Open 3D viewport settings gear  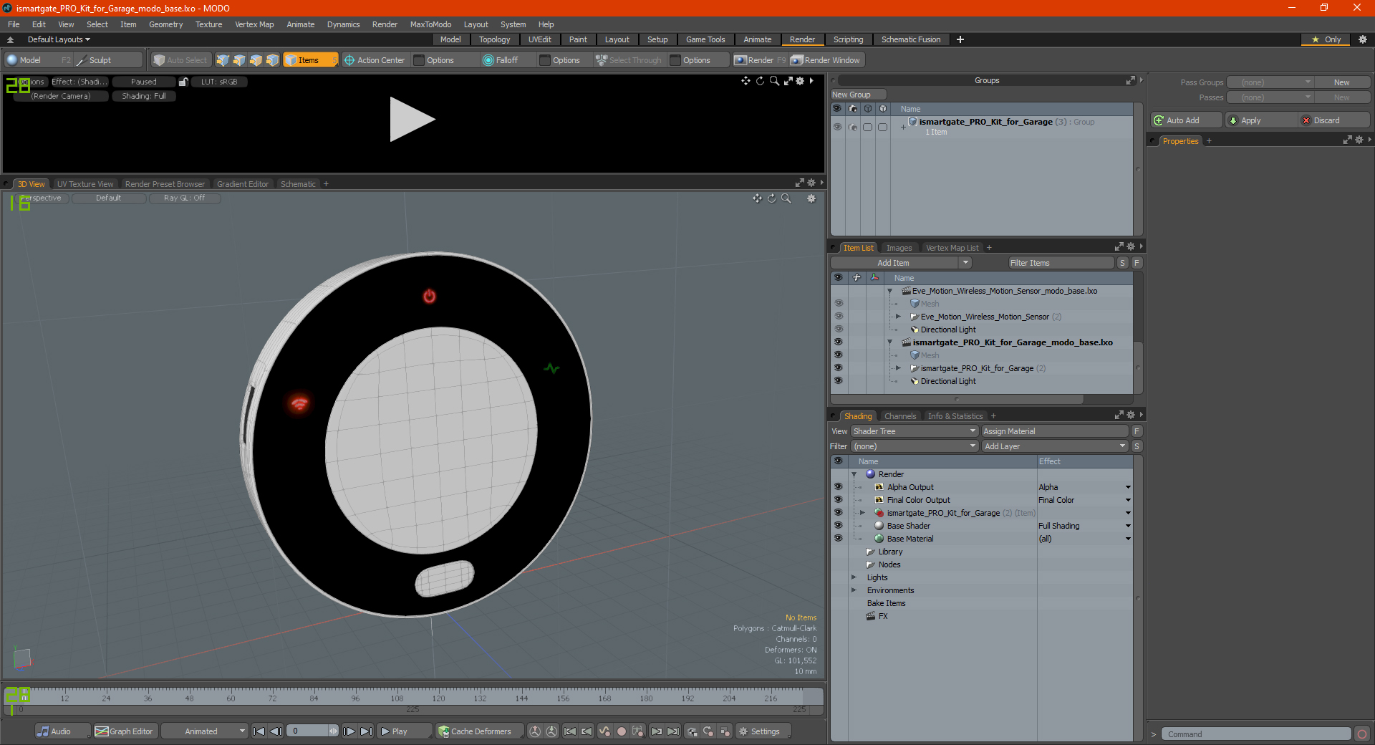pyautogui.click(x=811, y=198)
